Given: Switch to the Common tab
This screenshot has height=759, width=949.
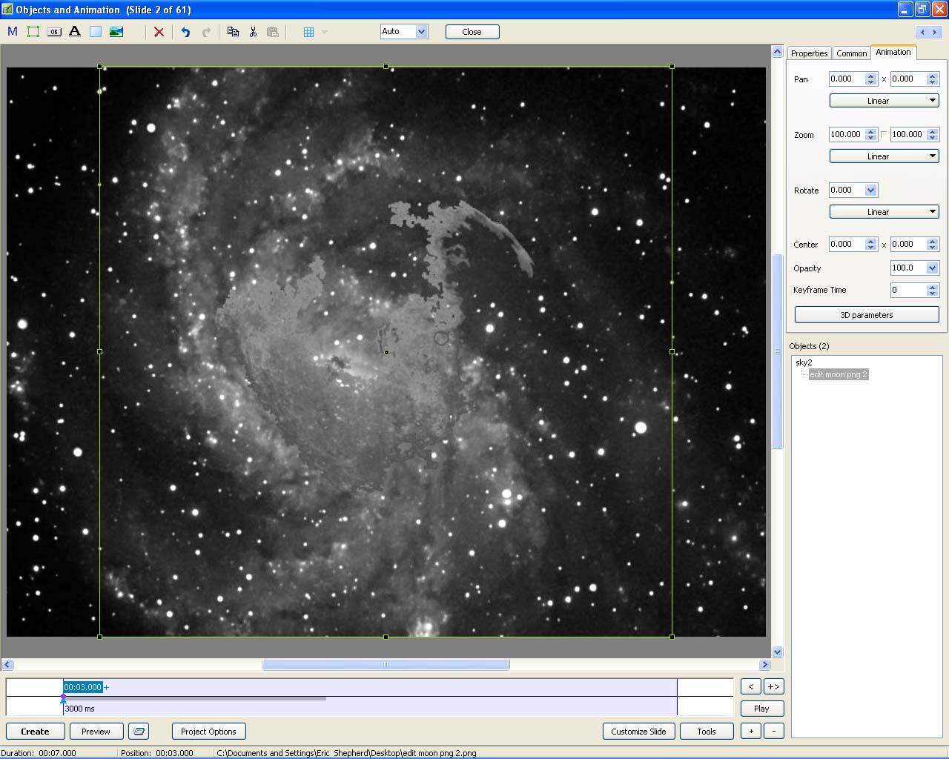Looking at the screenshot, I should 851,53.
